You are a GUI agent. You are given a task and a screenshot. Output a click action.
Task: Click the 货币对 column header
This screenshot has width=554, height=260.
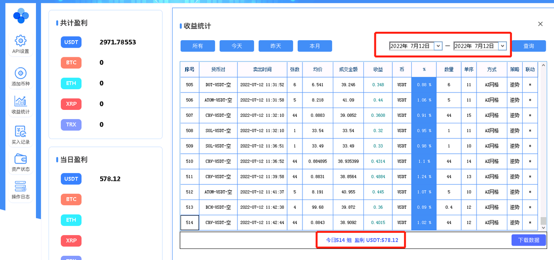click(x=218, y=69)
